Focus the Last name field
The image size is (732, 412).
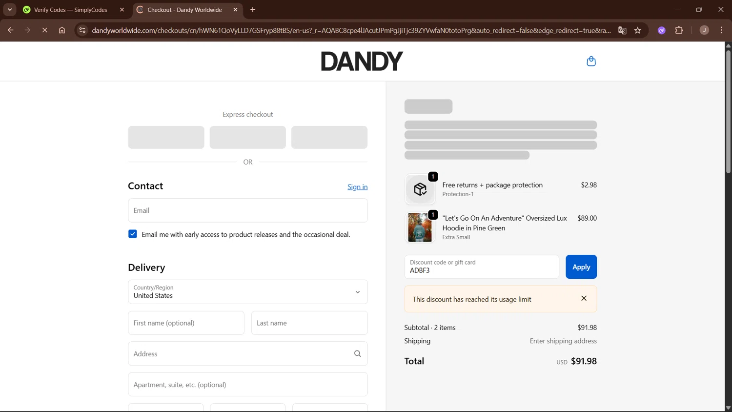click(x=309, y=323)
